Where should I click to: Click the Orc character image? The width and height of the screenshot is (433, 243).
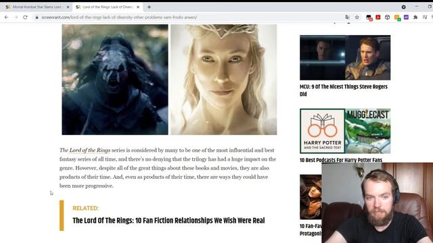115,80
